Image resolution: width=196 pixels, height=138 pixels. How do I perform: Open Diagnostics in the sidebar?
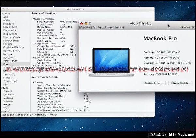(9, 30)
